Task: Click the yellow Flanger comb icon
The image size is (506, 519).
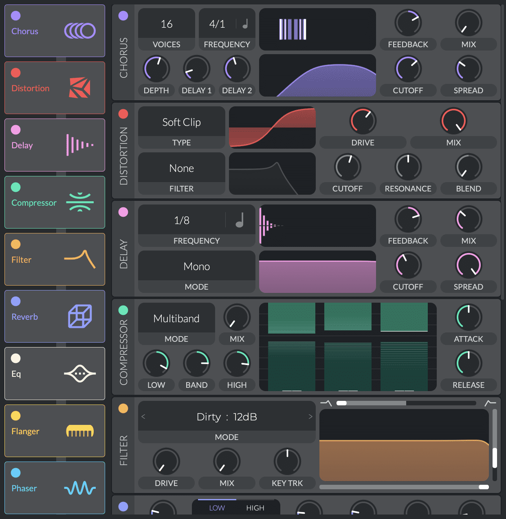Action: pyautogui.click(x=80, y=431)
